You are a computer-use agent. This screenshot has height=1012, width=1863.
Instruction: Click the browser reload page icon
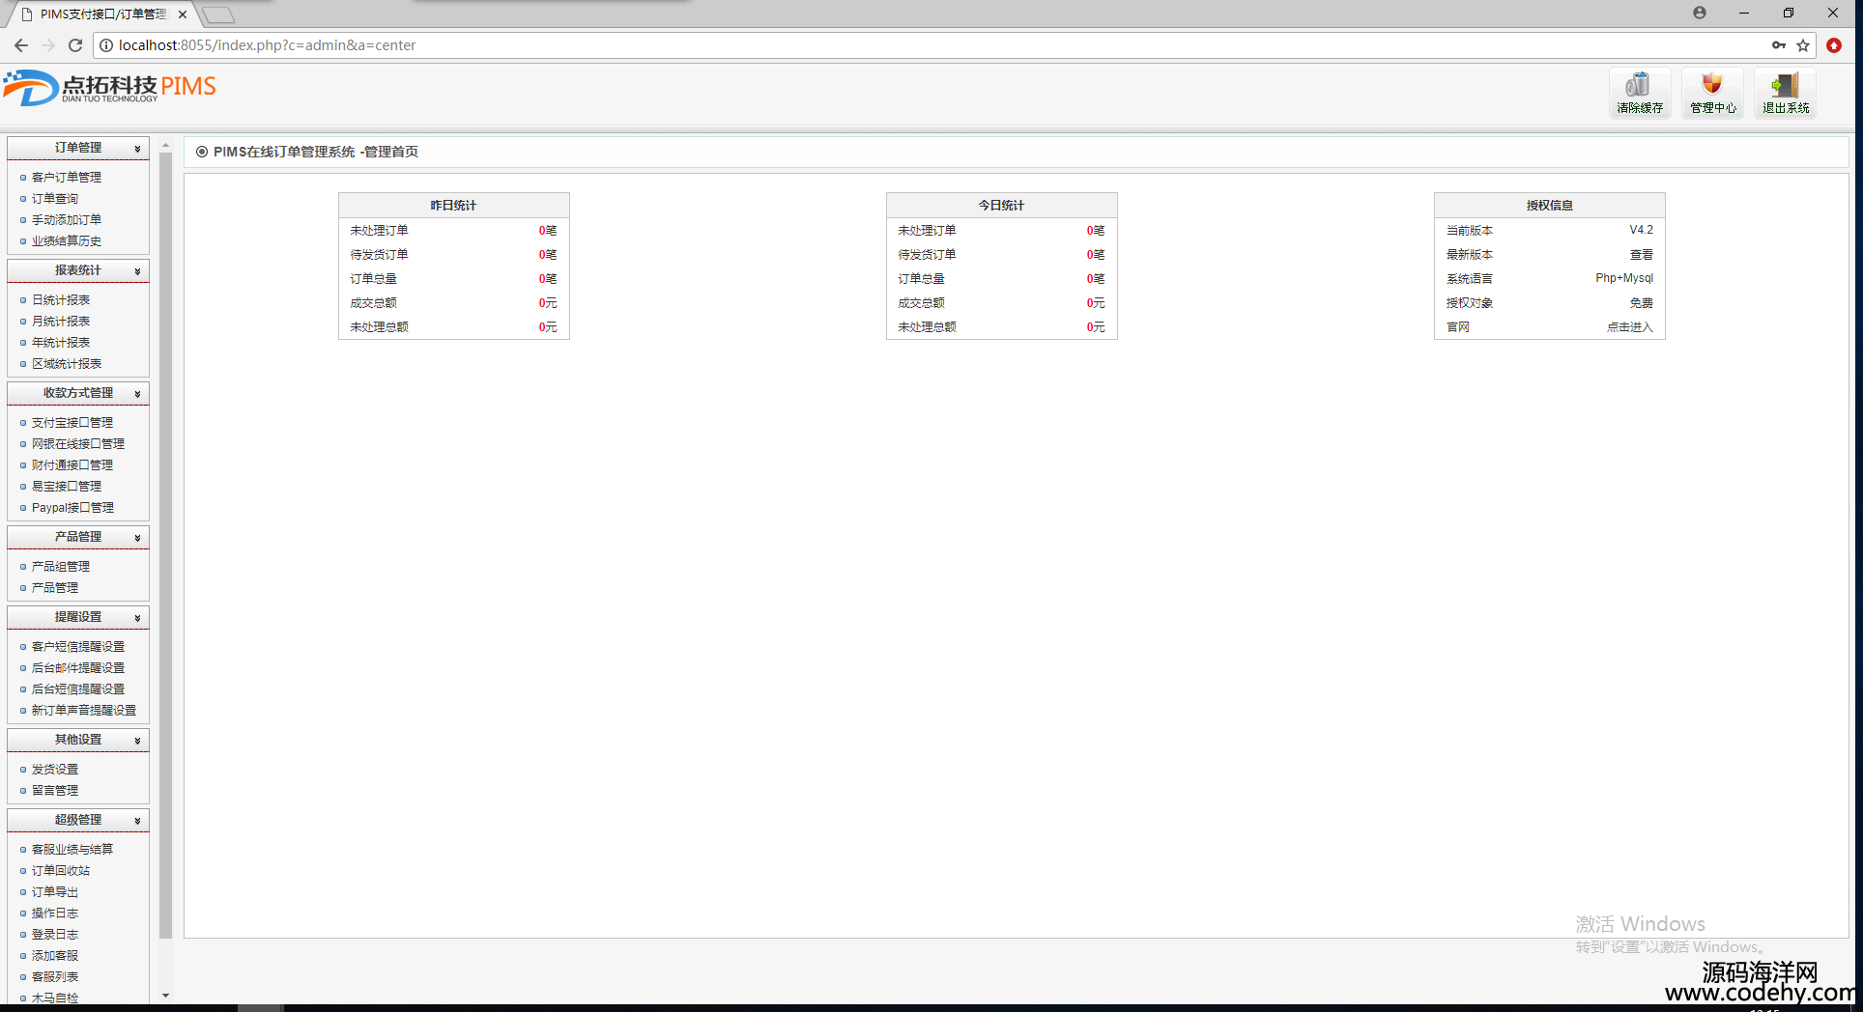pos(75,45)
